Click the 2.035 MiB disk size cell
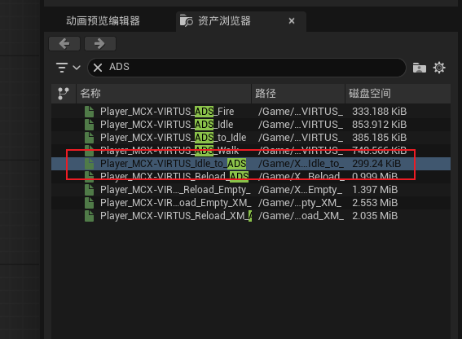The height and width of the screenshot is (339, 462). [375, 215]
